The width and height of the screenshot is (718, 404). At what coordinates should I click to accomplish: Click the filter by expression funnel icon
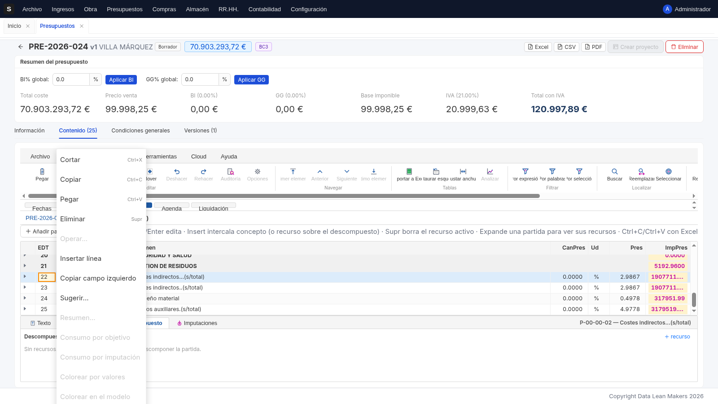point(525,171)
